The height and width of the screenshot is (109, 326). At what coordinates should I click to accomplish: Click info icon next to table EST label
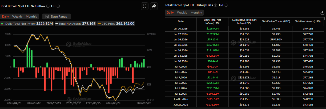(x=226, y=5)
